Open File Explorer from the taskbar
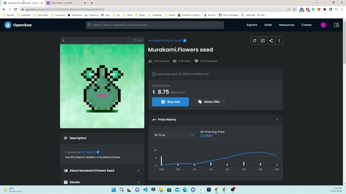This screenshot has height=194, width=346. [161, 190]
